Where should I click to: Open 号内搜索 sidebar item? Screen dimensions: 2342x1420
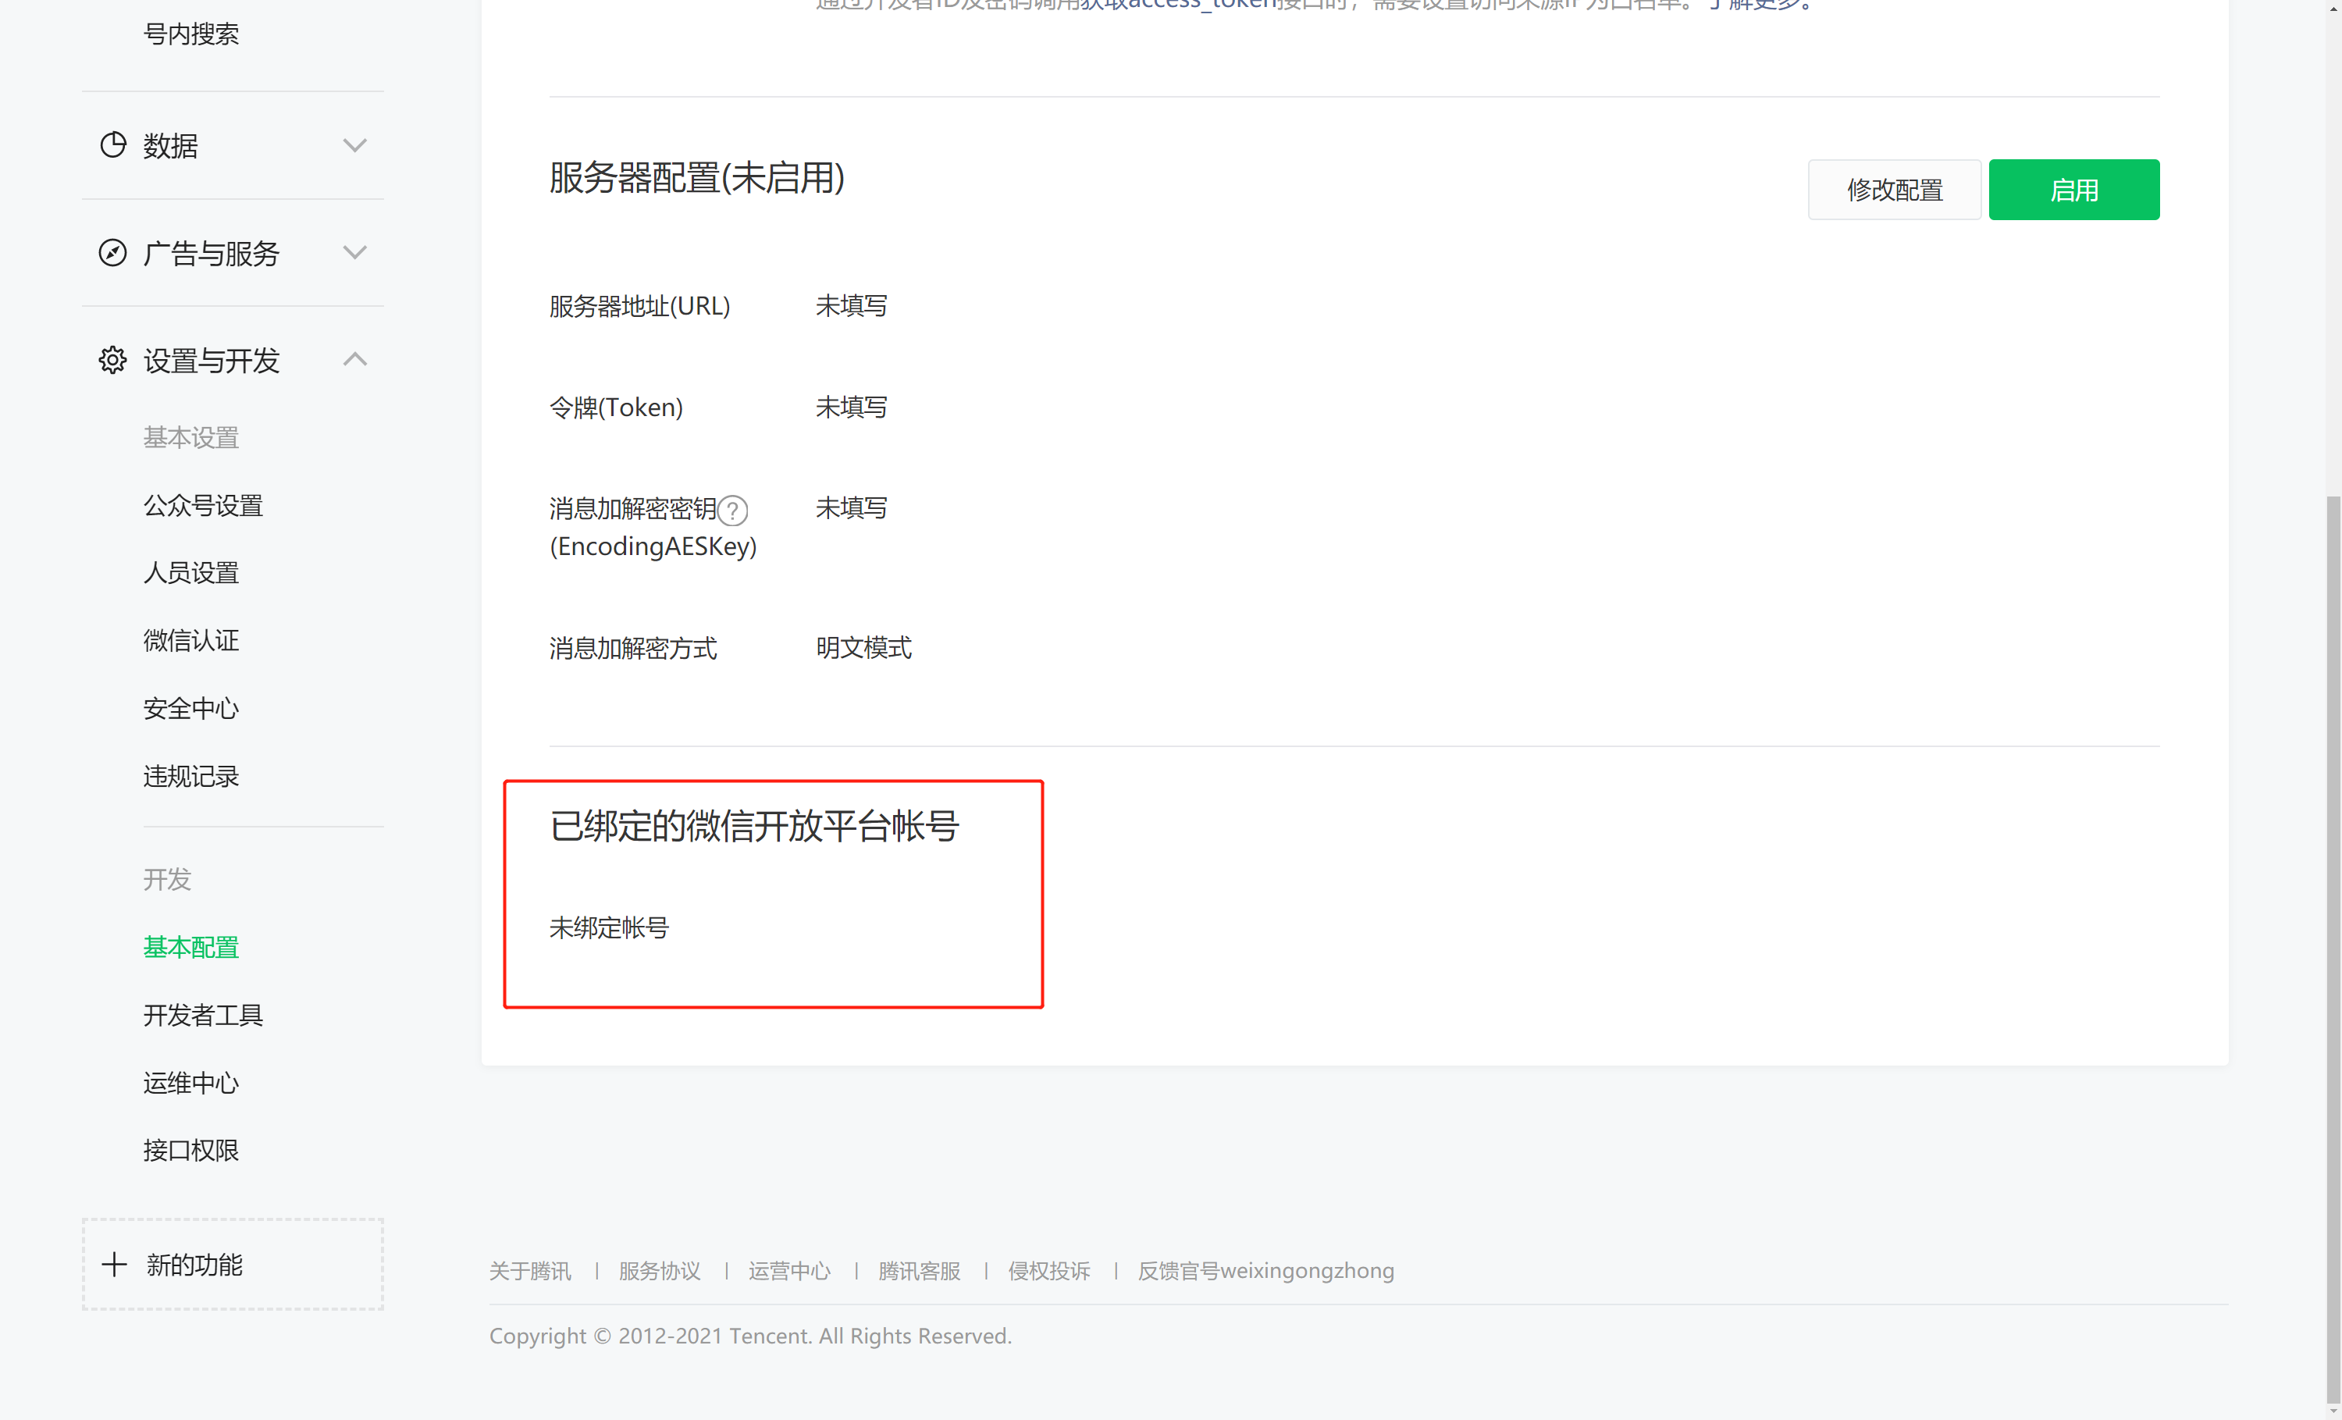point(190,34)
